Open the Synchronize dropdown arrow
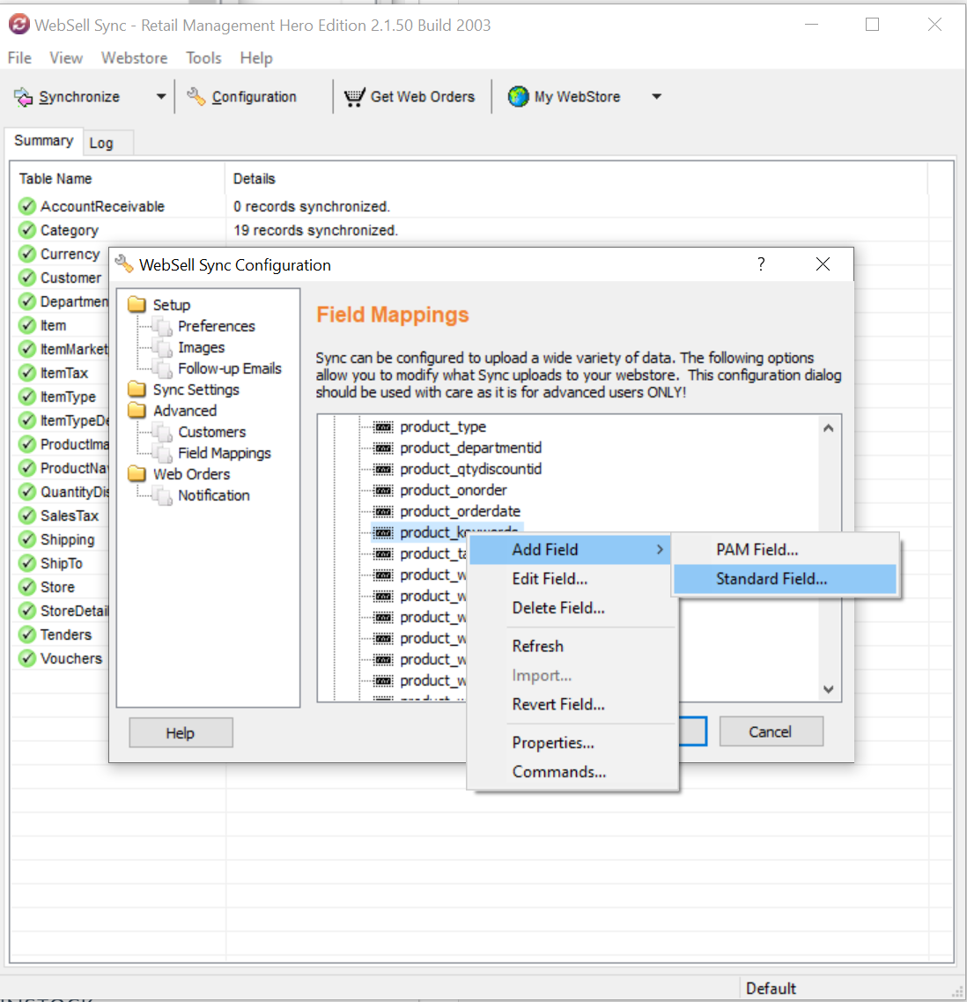This screenshot has width=967, height=1002. [161, 96]
